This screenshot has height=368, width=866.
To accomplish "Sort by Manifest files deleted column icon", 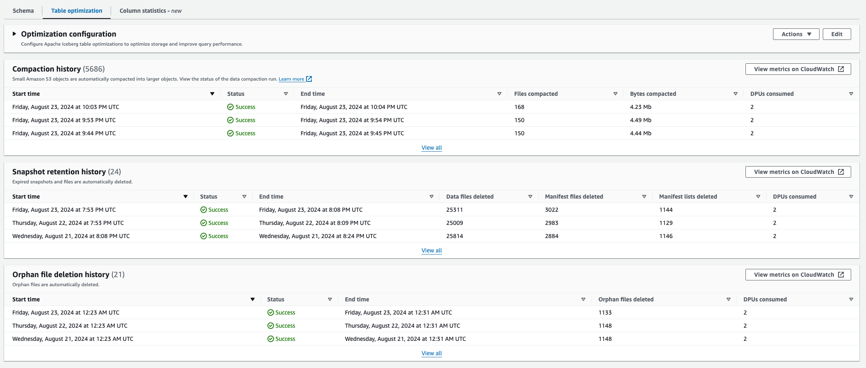I will click(644, 197).
